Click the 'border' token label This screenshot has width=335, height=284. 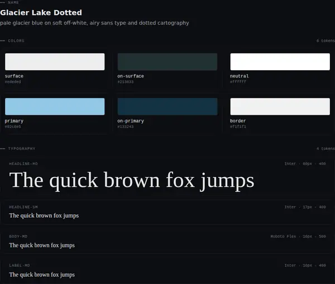pyautogui.click(x=238, y=121)
